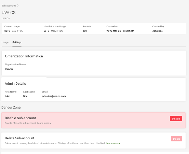Open green Learn more under Delete Sub-account

point(113,143)
